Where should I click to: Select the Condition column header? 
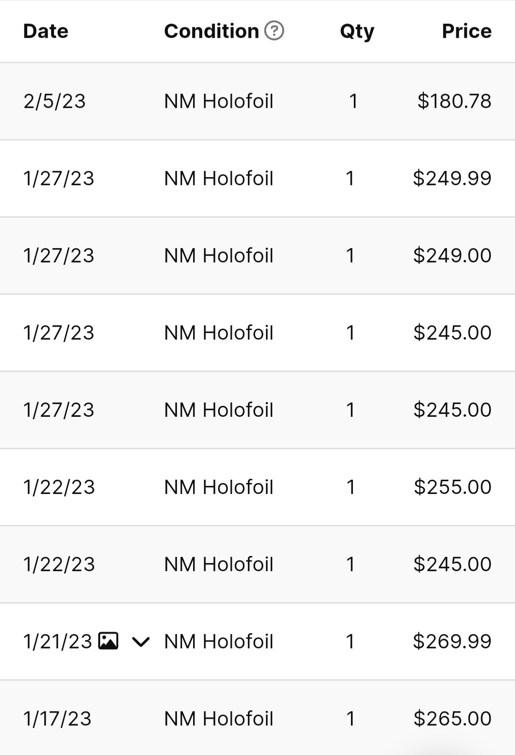(212, 31)
